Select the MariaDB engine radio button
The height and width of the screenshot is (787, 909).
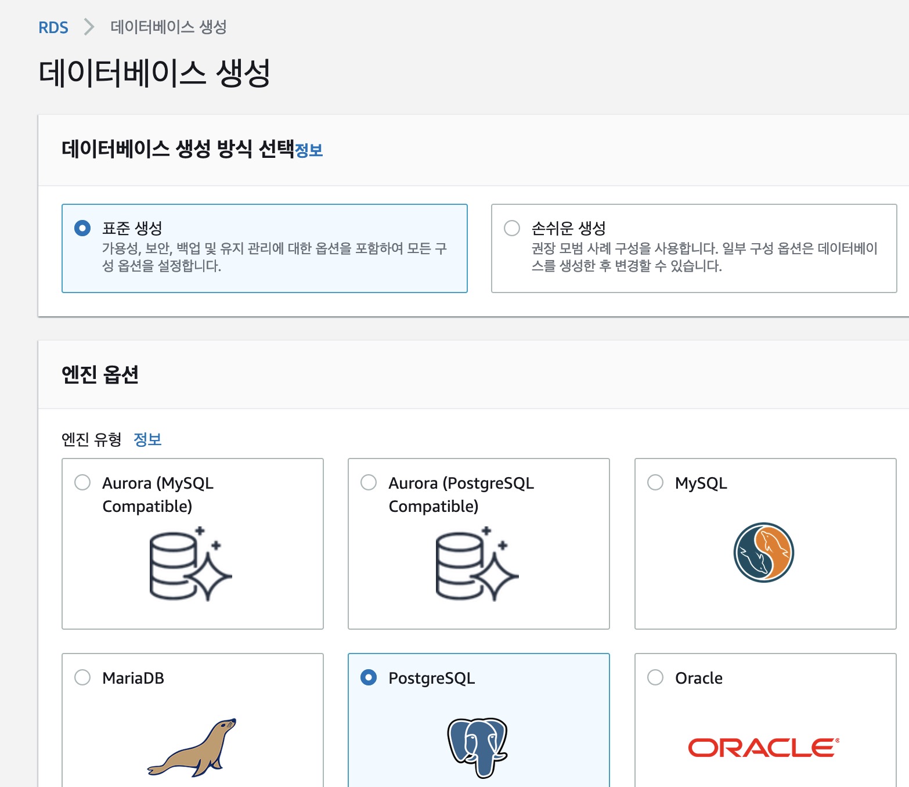coord(82,677)
